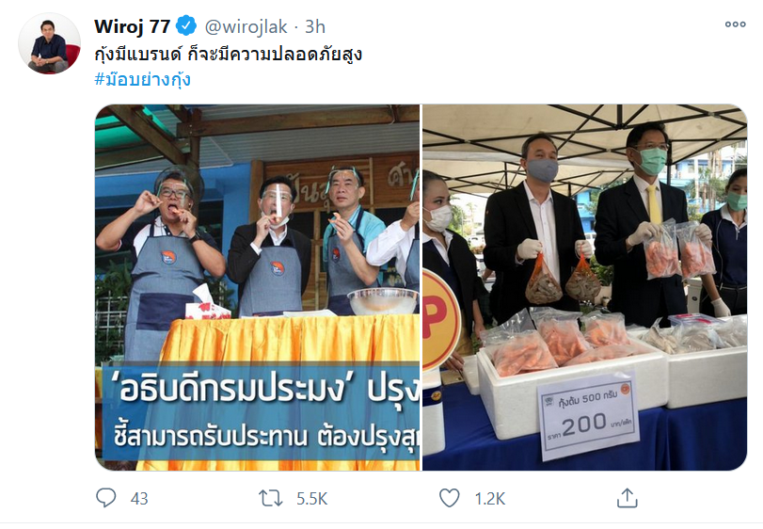
Task: Open the three-dot more options menu
Action: pos(735,24)
